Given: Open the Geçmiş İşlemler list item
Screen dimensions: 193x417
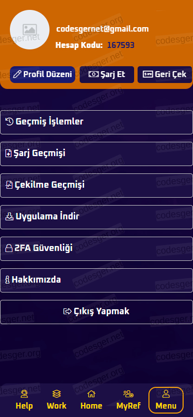Looking at the screenshot, I should click(96, 122).
